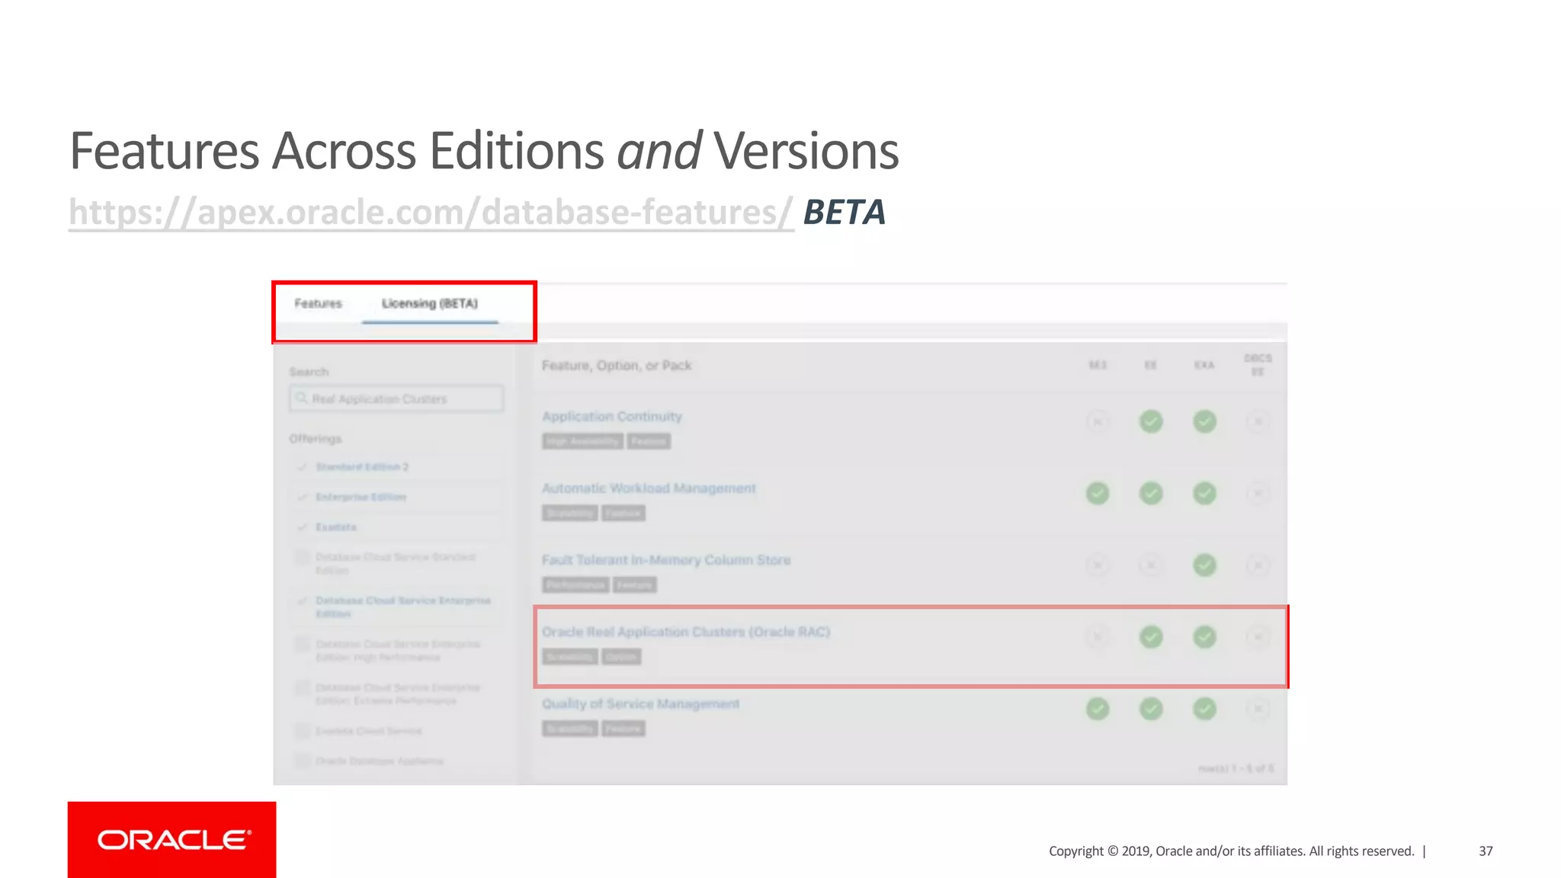
Task: Click EXA checkmark for Quality of Service Management
Action: (x=1204, y=709)
